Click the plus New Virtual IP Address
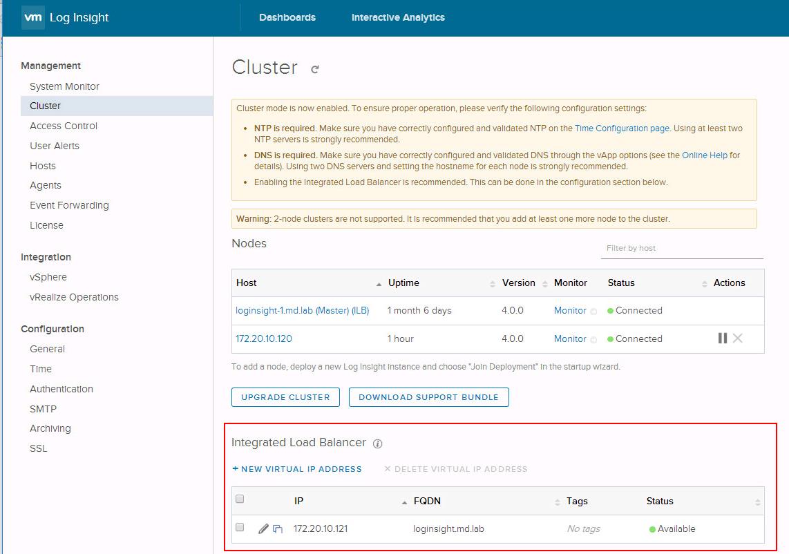The width and height of the screenshot is (789, 554). 297,469
